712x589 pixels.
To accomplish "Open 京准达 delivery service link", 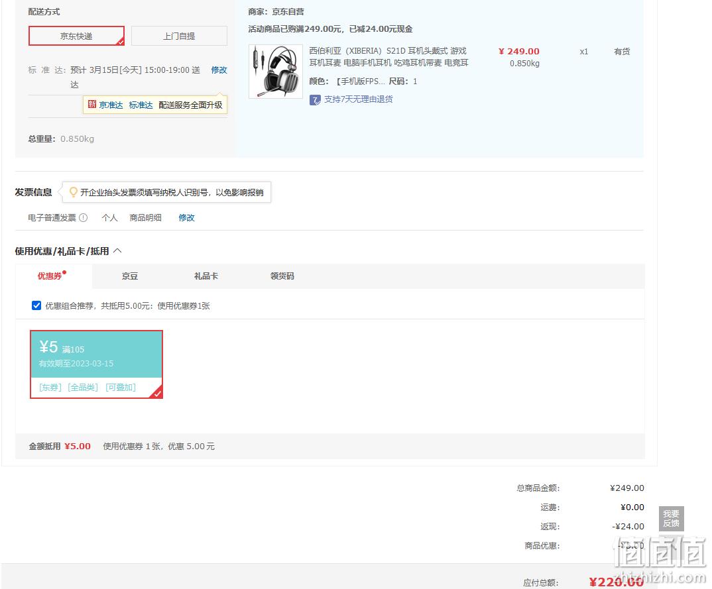I will pos(111,105).
